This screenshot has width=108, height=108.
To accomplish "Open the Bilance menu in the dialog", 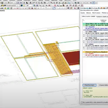I will pos(88,13).
